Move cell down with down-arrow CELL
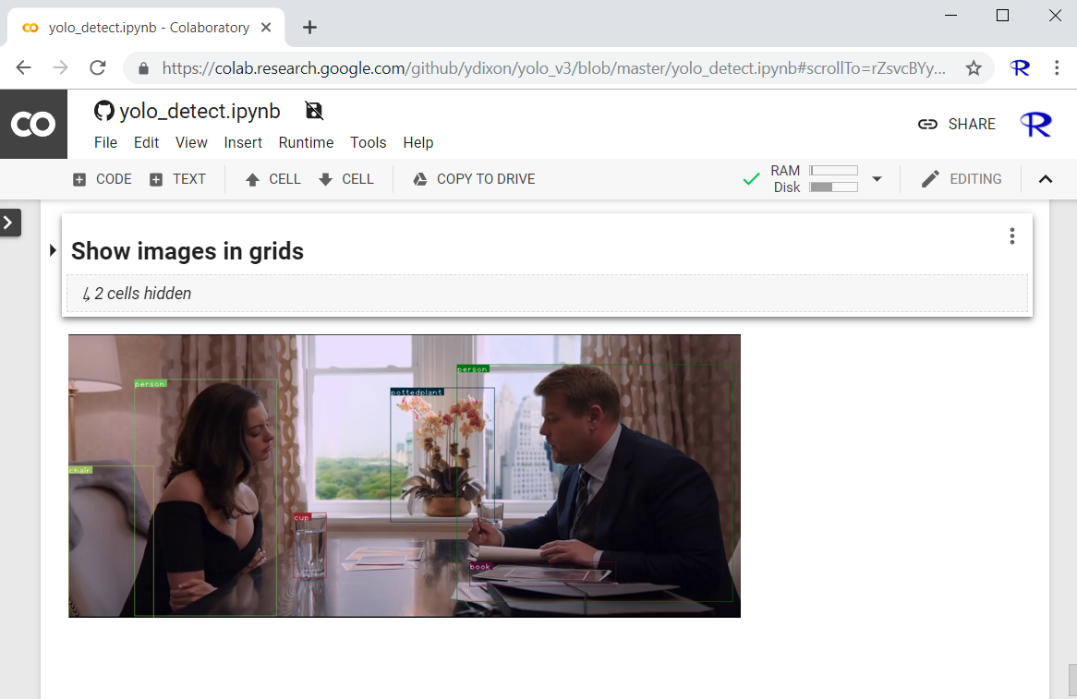The height and width of the screenshot is (699, 1077). click(x=346, y=179)
